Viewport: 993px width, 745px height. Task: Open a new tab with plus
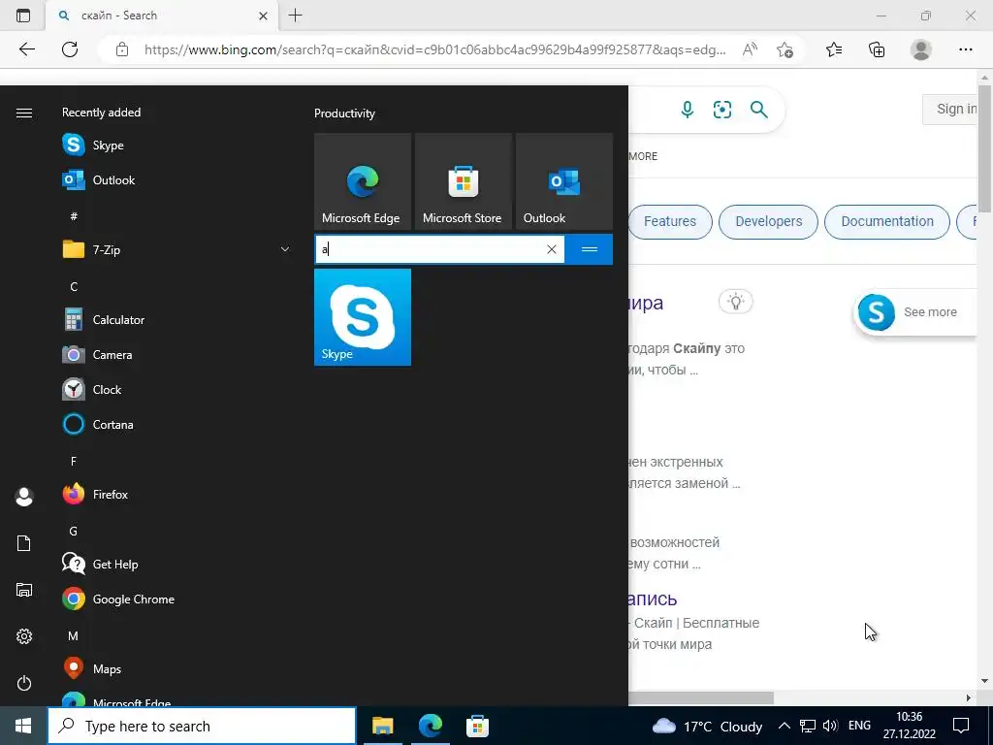pyautogui.click(x=295, y=16)
